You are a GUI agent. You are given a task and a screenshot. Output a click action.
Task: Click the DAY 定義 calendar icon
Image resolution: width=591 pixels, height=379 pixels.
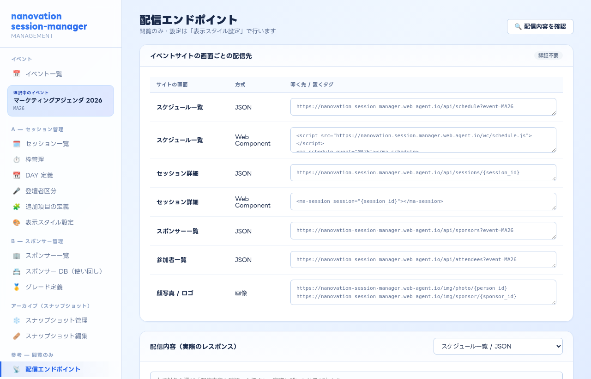pos(17,175)
